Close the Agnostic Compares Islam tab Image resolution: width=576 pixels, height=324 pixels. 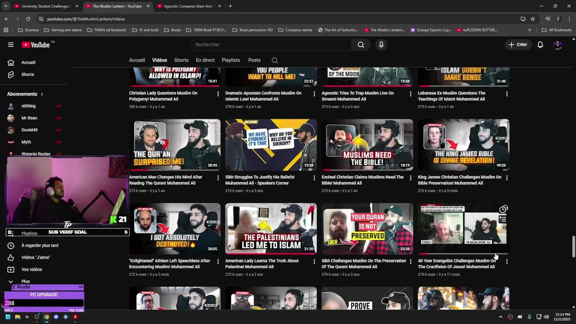pos(220,6)
